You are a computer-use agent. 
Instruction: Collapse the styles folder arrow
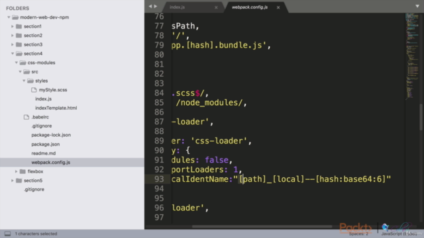(24, 81)
